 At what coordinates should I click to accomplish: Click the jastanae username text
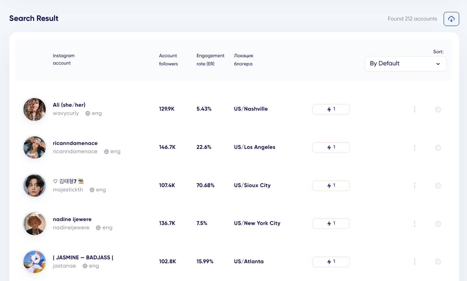click(x=65, y=266)
